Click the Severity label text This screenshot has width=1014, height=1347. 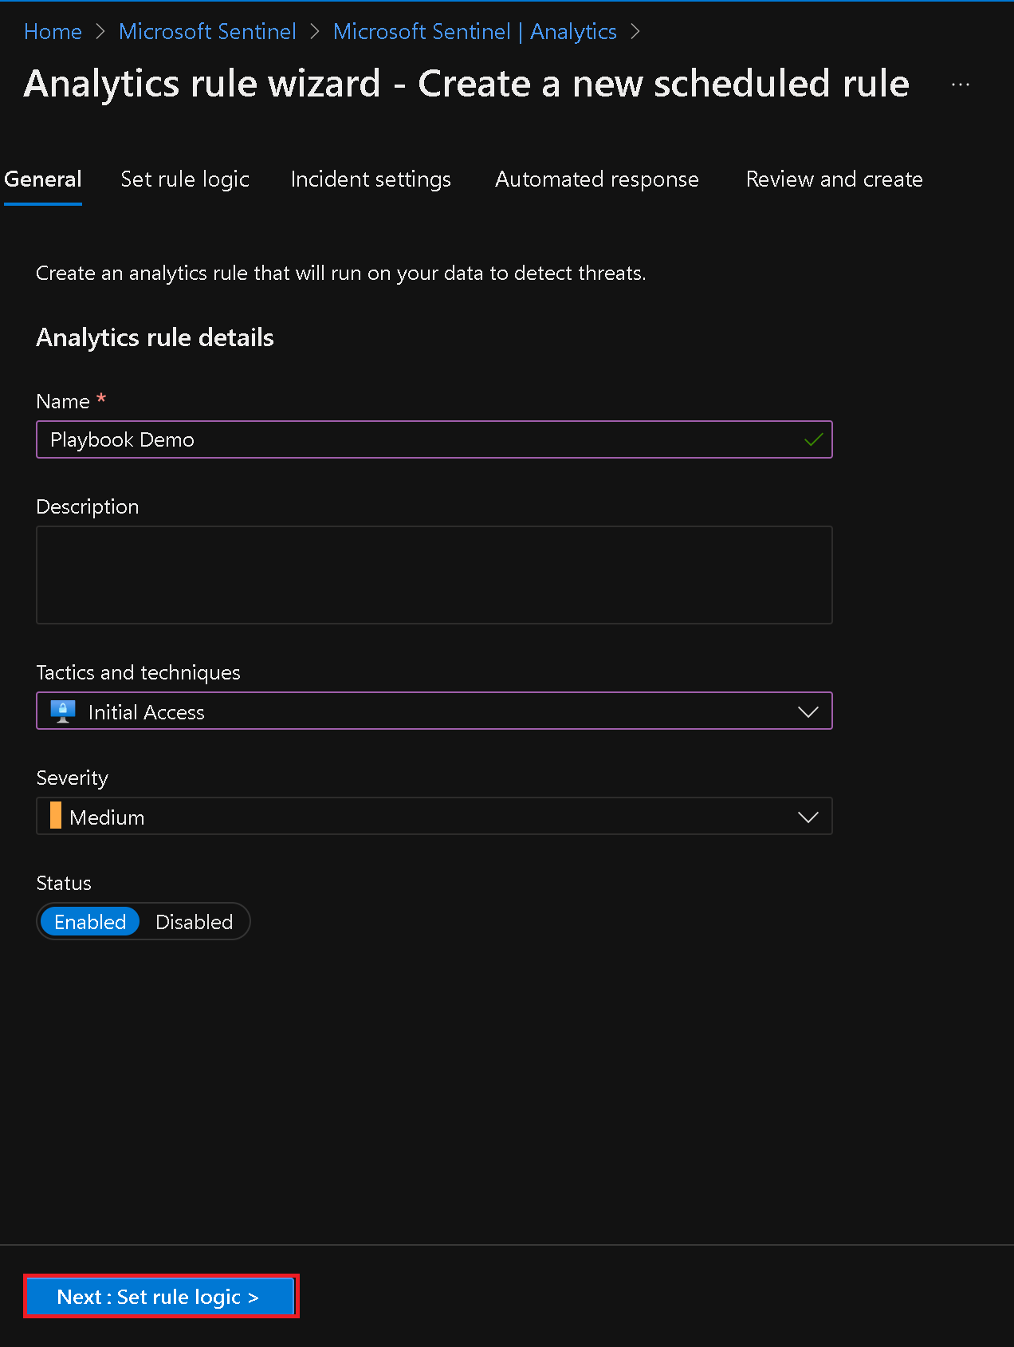click(73, 778)
